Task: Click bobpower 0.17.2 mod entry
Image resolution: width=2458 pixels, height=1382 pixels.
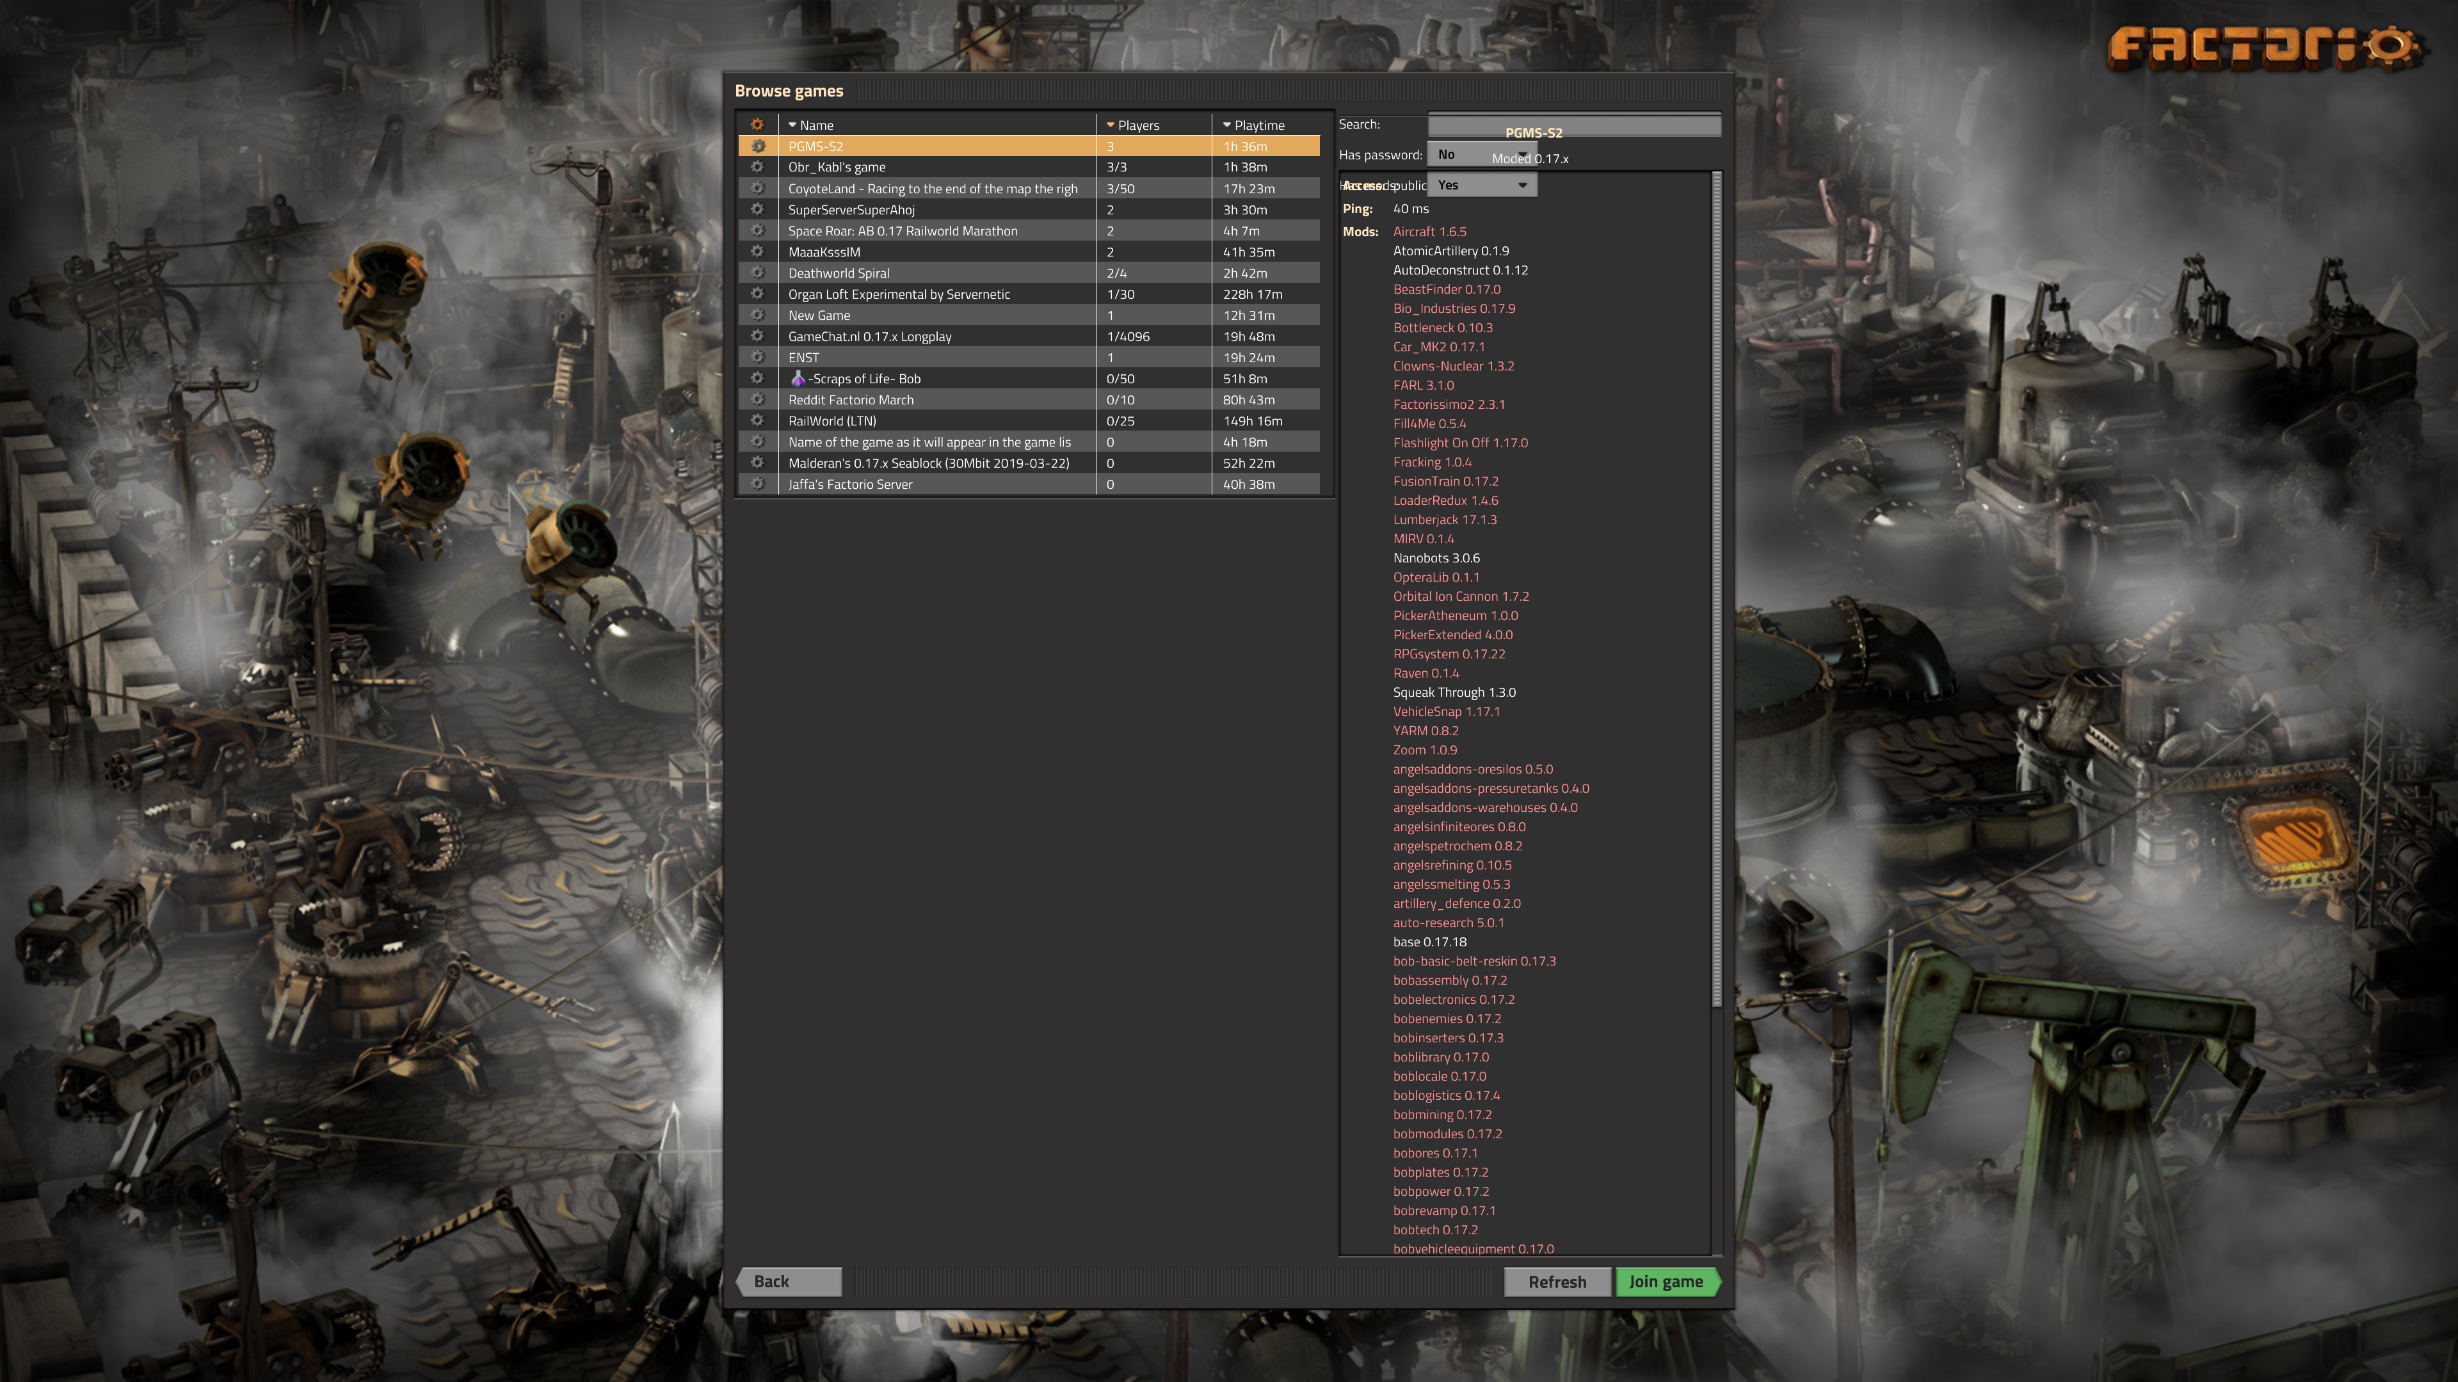Action: (1441, 1190)
